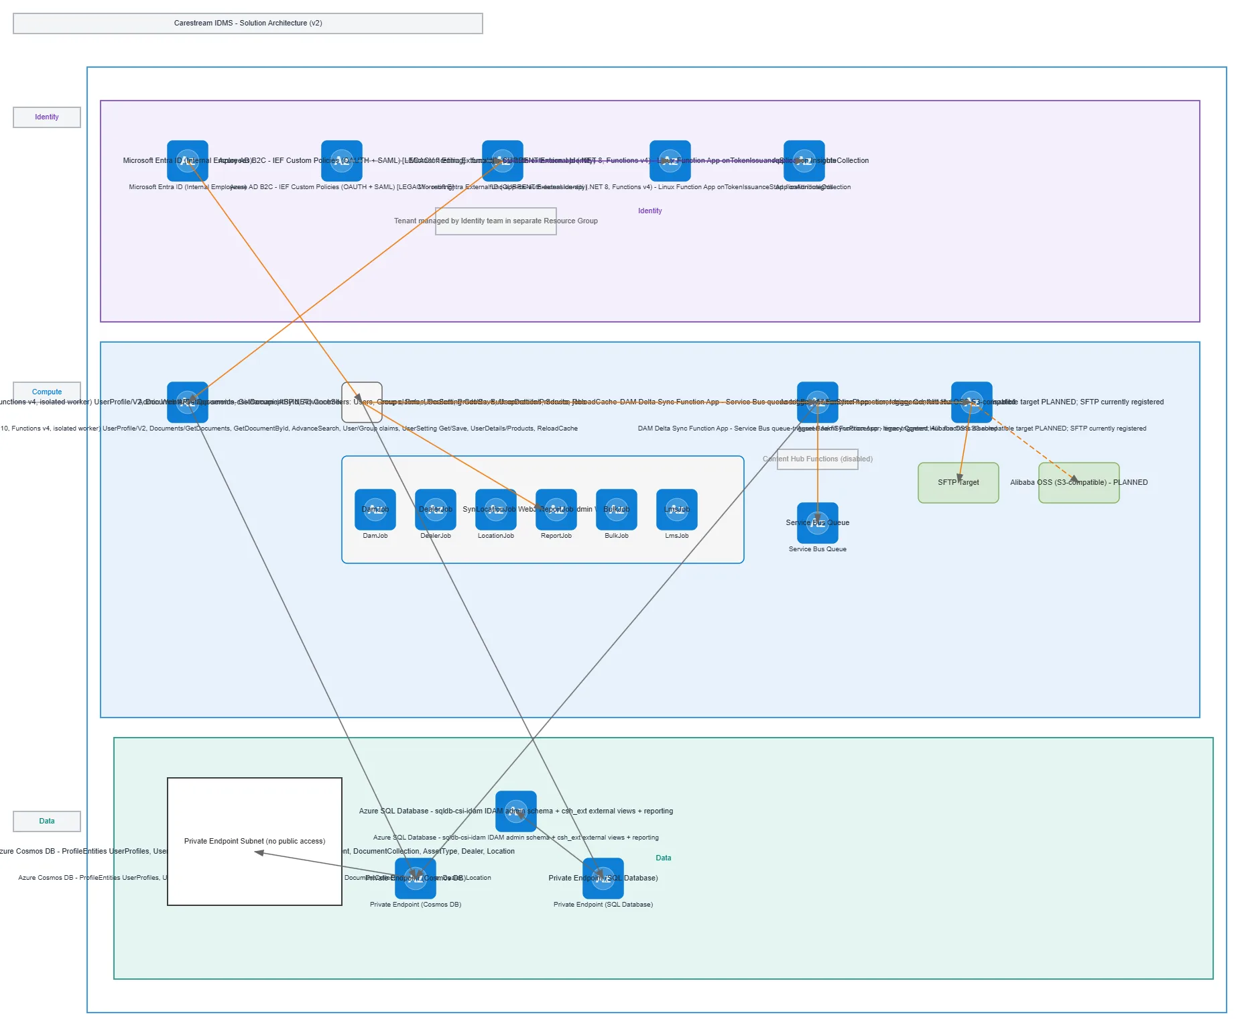Select the LocationJob icon
The height and width of the screenshot is (1026, 1240).
pos(496,510)
